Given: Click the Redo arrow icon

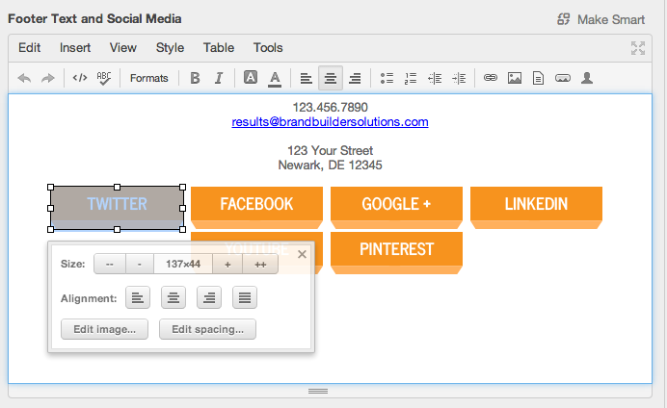Looking at the screenshot, I should 48,78.
